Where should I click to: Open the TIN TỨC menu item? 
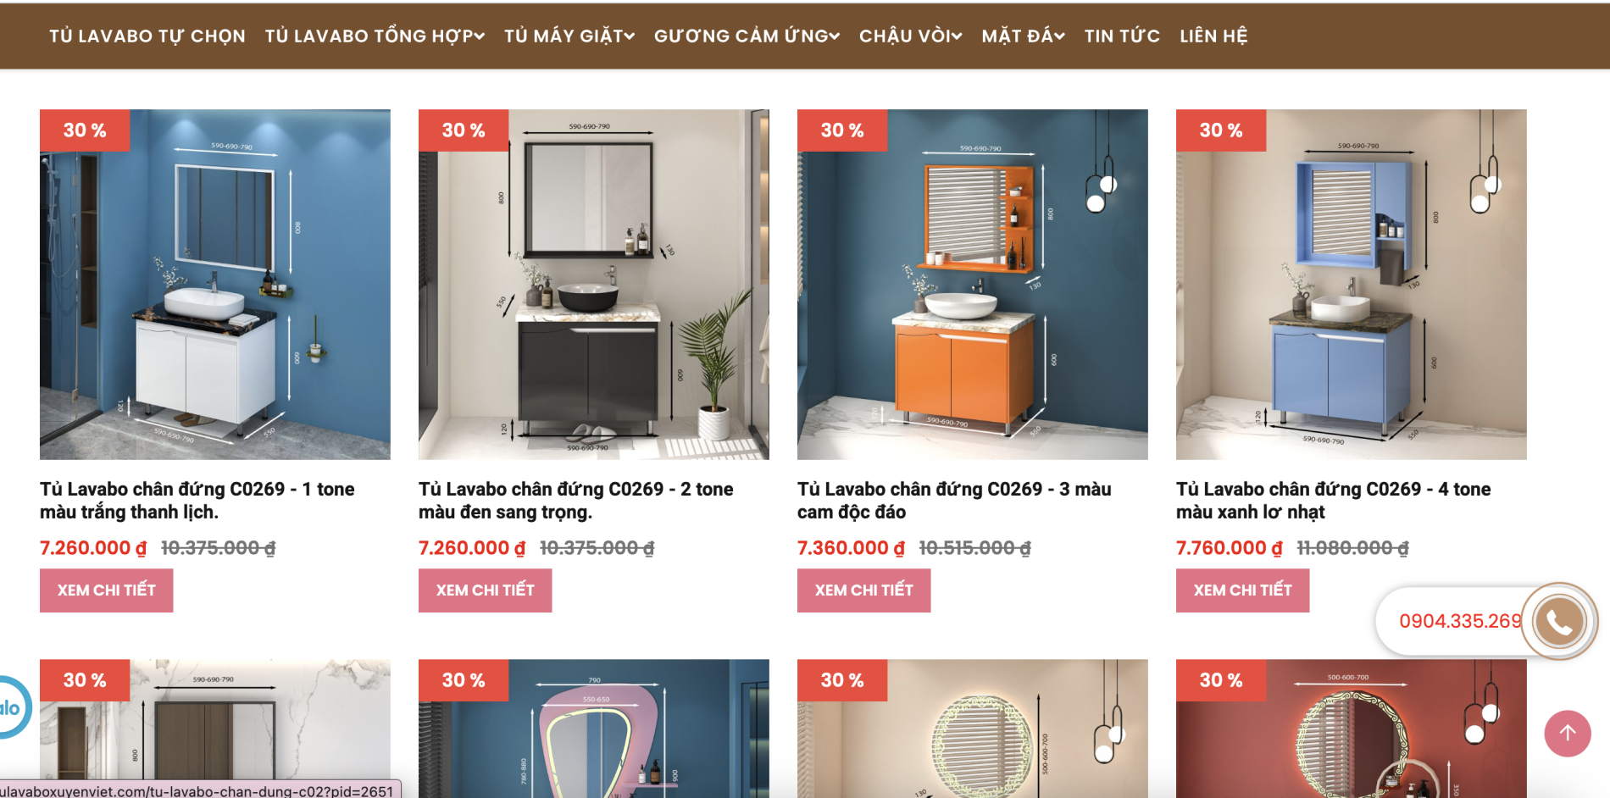tap(1122, 36)
